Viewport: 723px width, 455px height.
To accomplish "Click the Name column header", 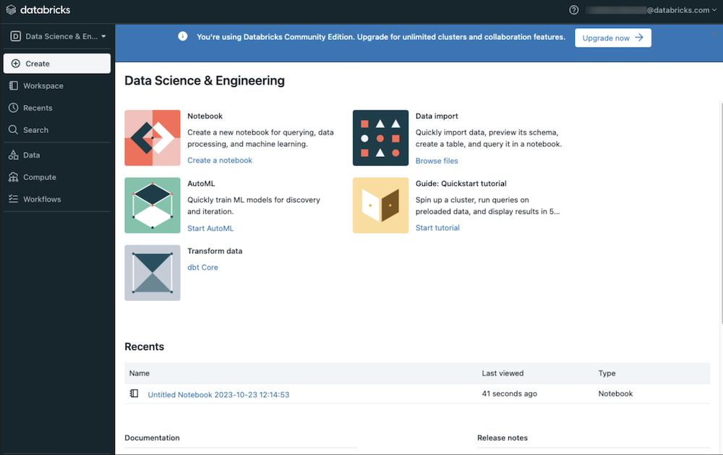I will [140, 373].
